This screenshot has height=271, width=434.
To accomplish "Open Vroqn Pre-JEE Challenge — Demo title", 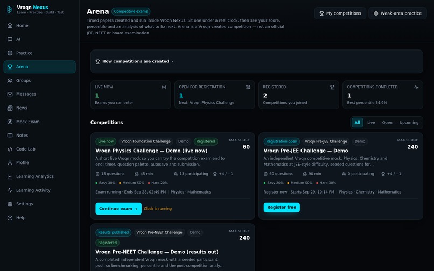I will point(305,151).
